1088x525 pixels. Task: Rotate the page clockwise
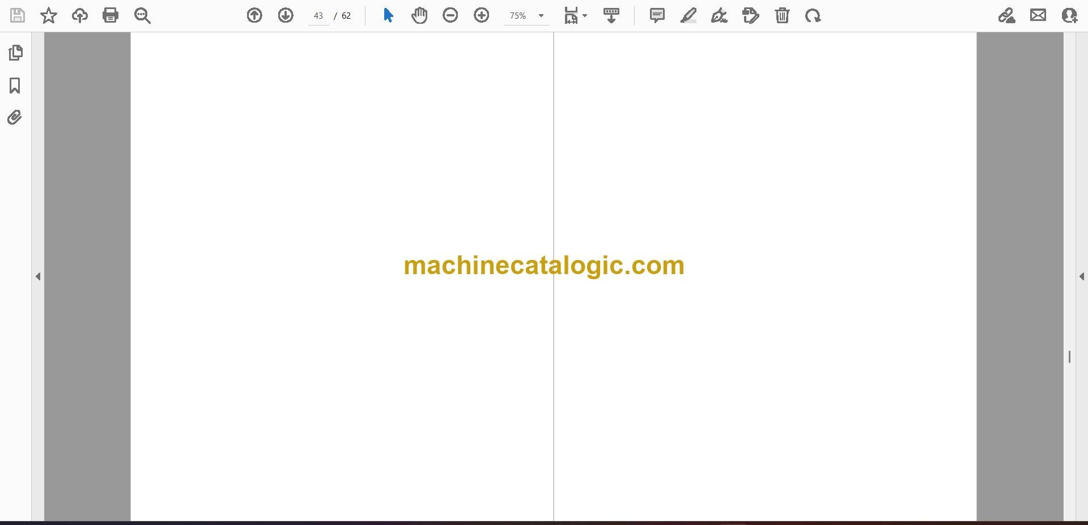click(813, 15)
